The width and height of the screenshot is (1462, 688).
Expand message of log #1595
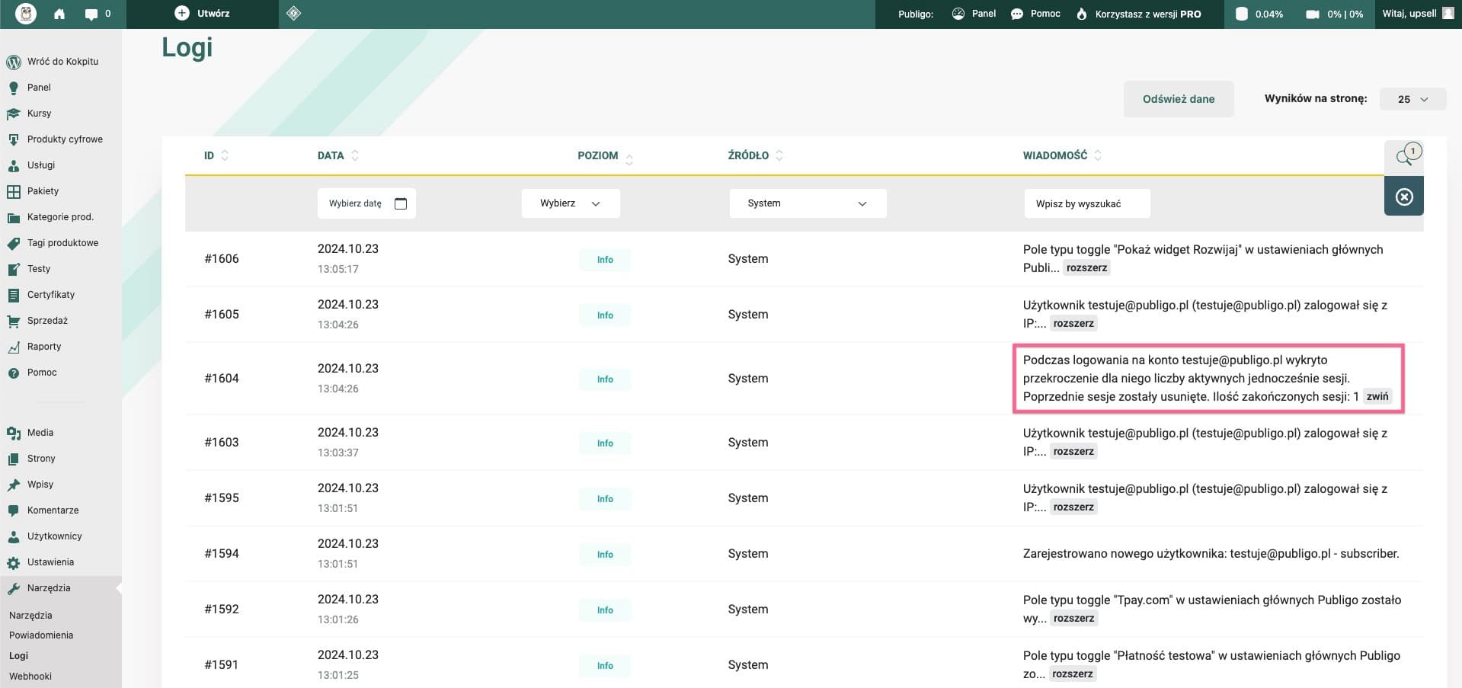coord(1073,507)
